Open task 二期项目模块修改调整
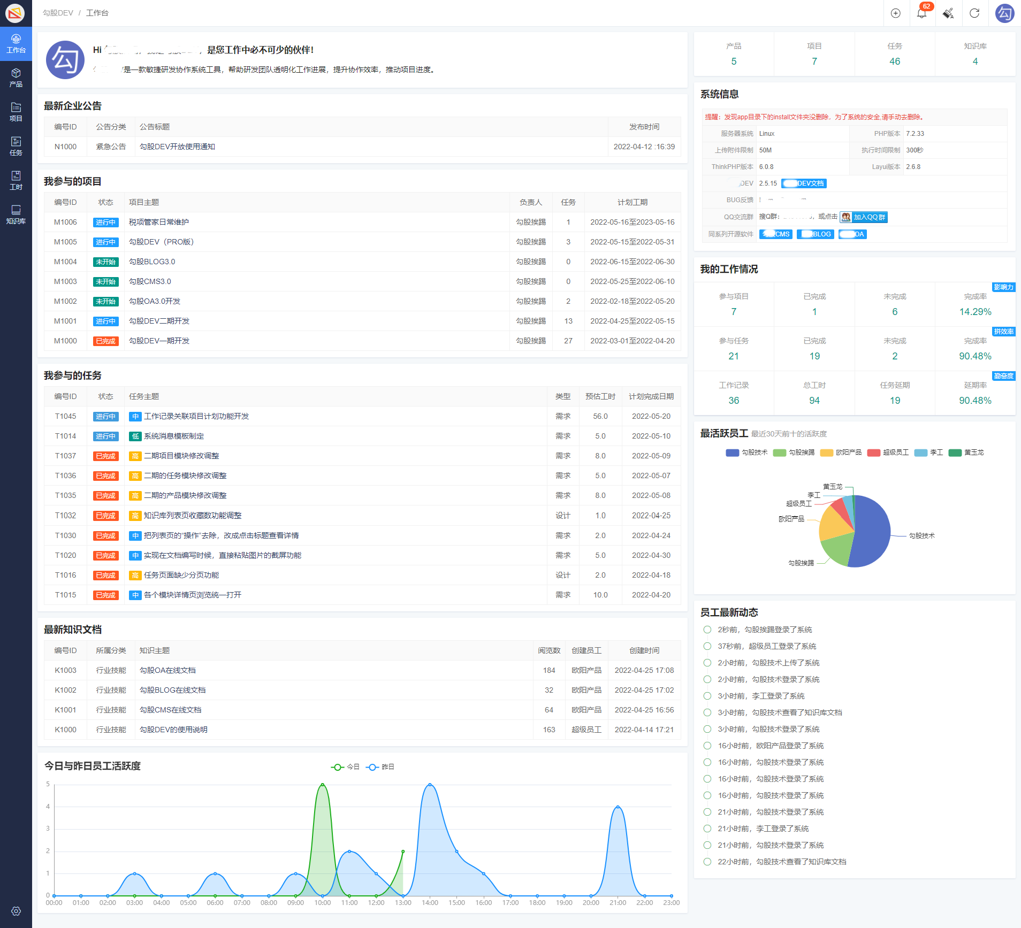Viewport: 1021px width, 928px height. (x=181, y=456)
